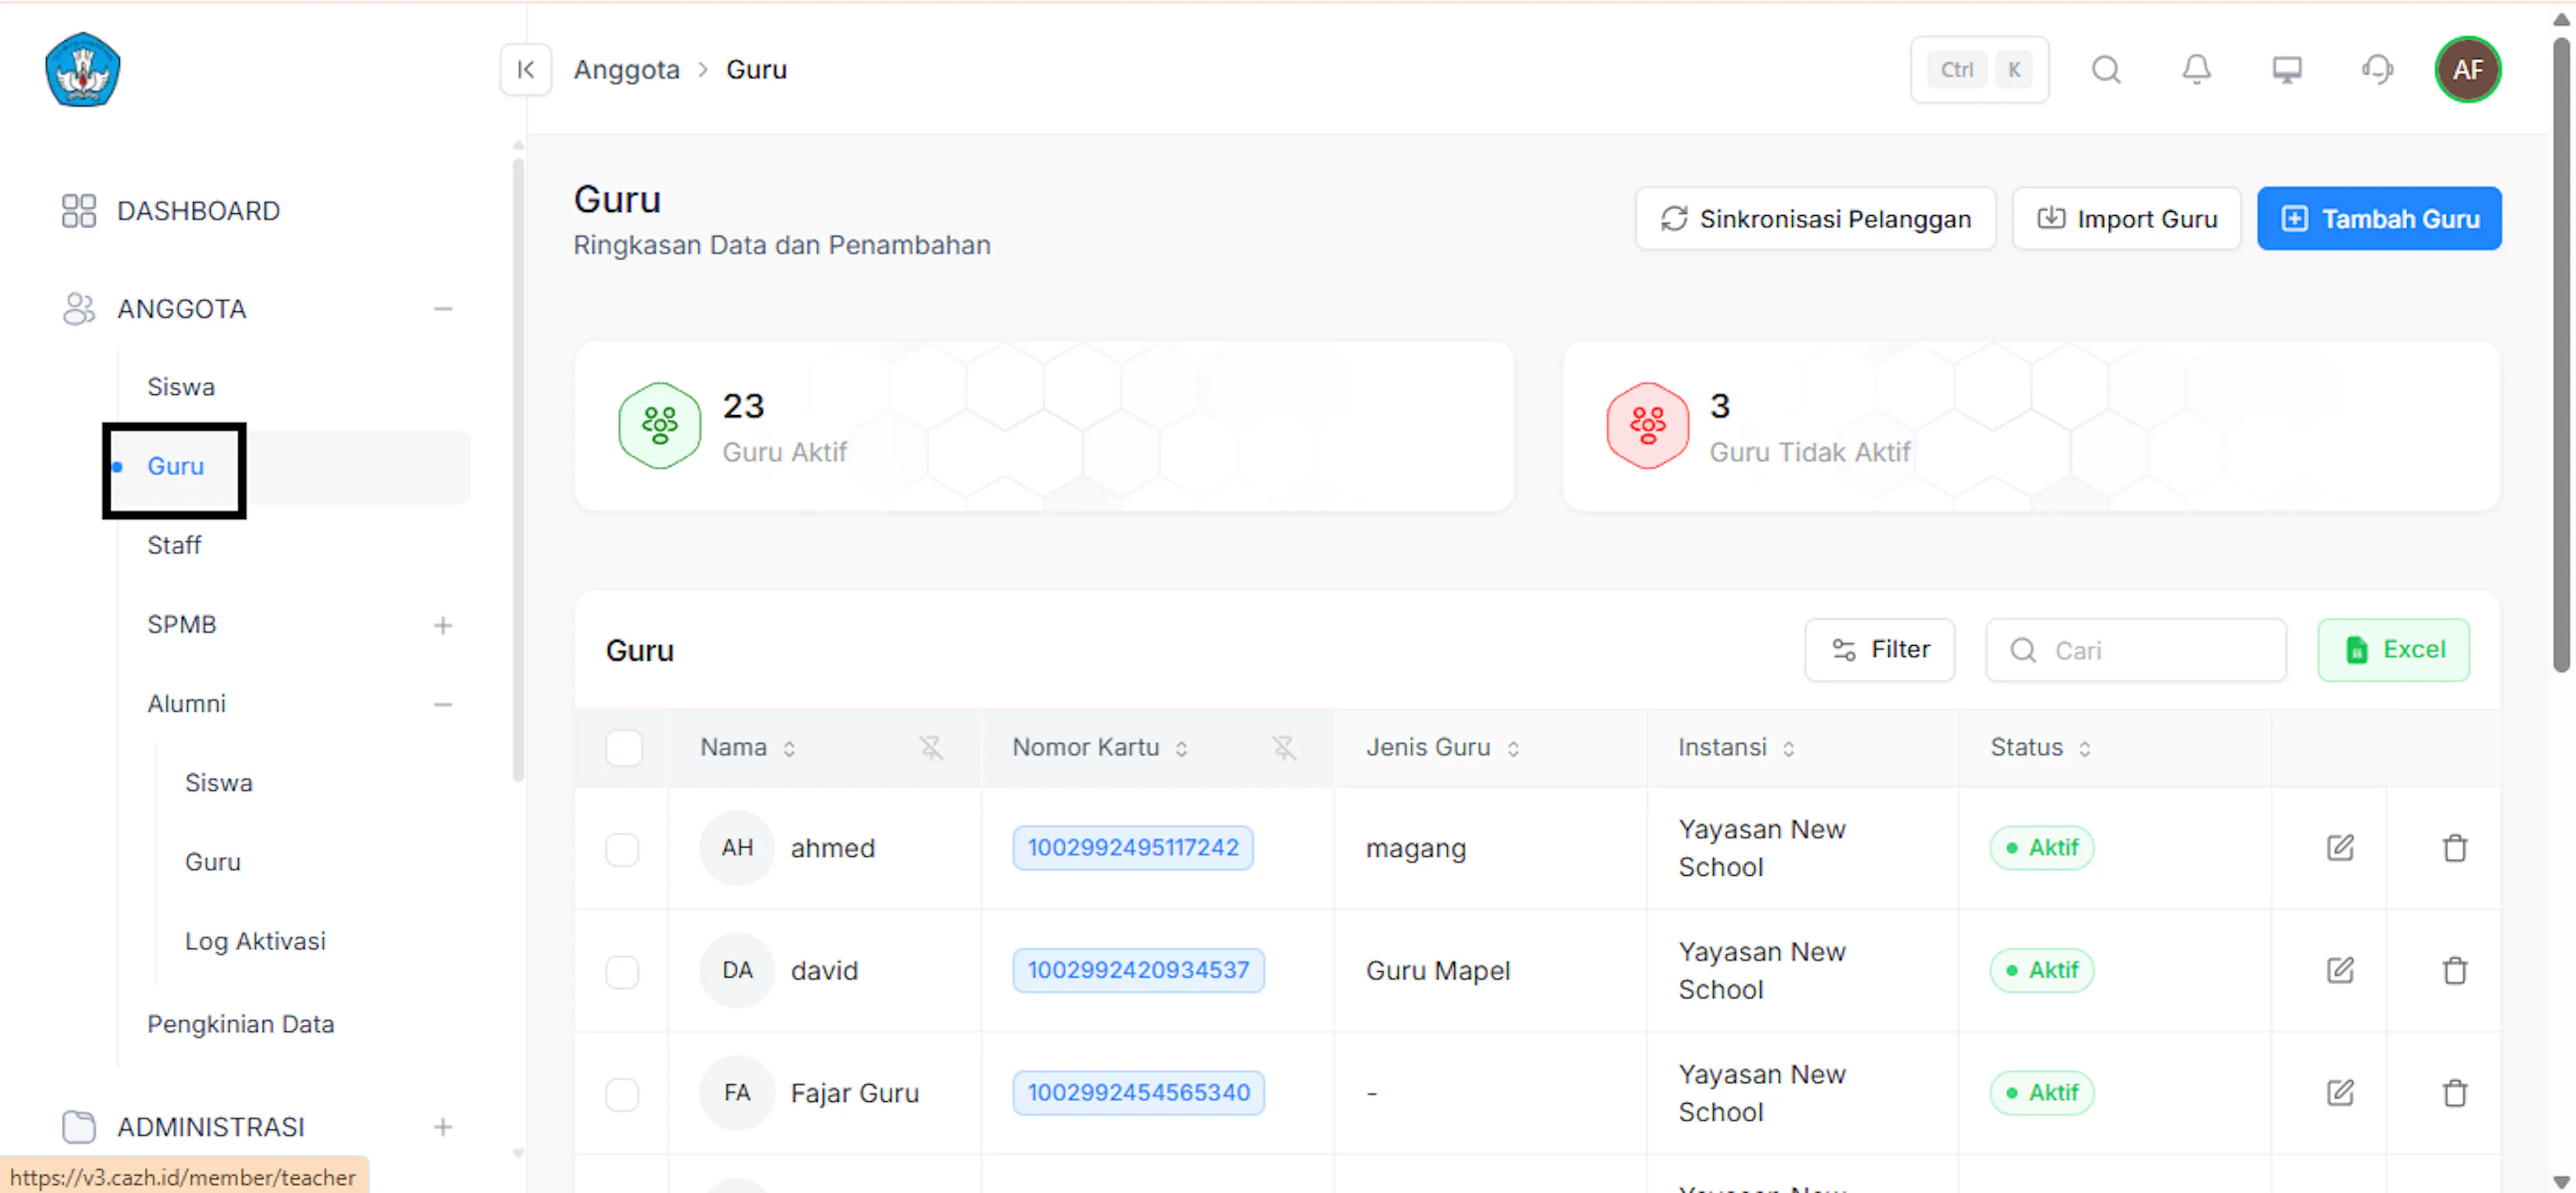Edit the Fajar Guru row
Screen dimensions: 2576x1193
coord(2340,1093)
